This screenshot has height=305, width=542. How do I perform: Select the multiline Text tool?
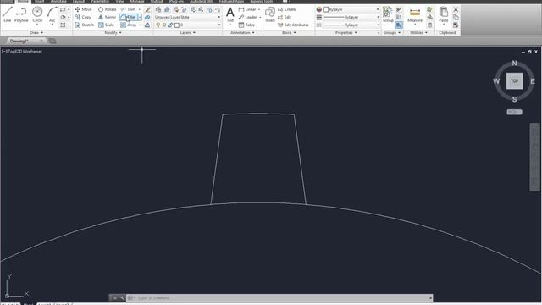coord(230,14)
